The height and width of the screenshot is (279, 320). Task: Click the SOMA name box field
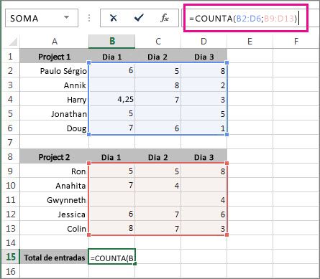pos(42,18)
